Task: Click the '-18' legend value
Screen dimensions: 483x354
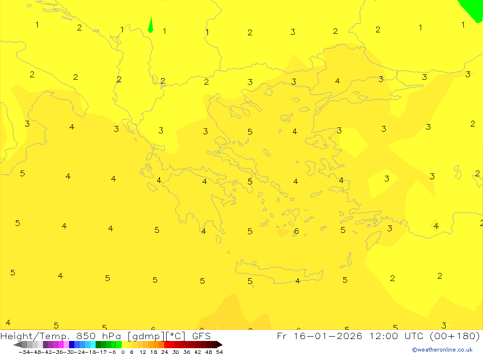Action: 90,352
